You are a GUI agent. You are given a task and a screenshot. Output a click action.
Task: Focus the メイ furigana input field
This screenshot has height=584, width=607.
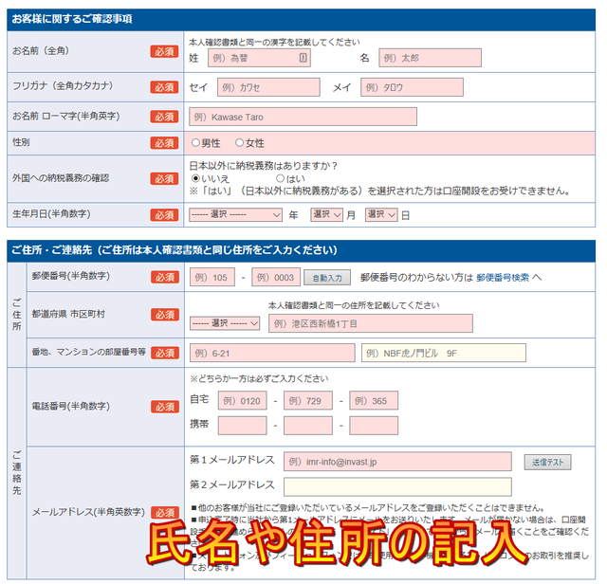click(x=412, y=87)
